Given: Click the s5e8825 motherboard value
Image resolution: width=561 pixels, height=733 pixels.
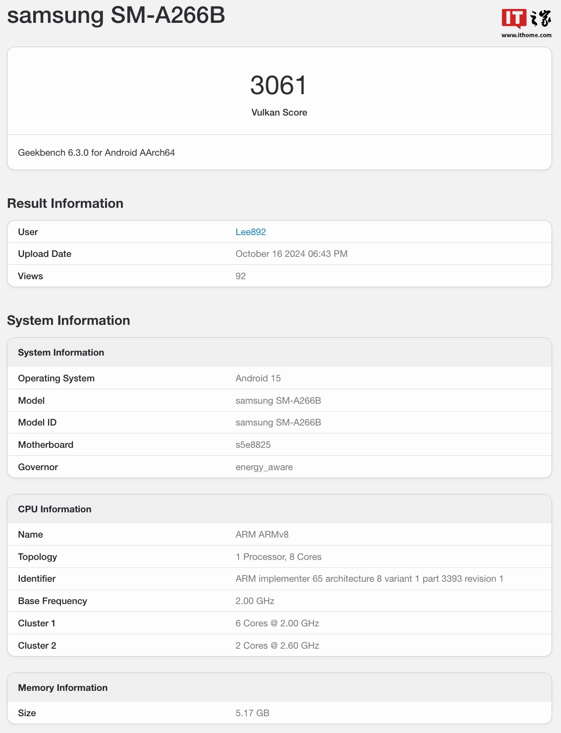Looking at the screenshot, I should [x=253, y=445].
